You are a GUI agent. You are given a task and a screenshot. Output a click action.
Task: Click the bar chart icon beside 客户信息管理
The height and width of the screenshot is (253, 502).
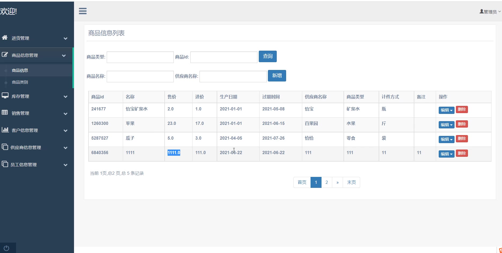click(x=5, y=130)
